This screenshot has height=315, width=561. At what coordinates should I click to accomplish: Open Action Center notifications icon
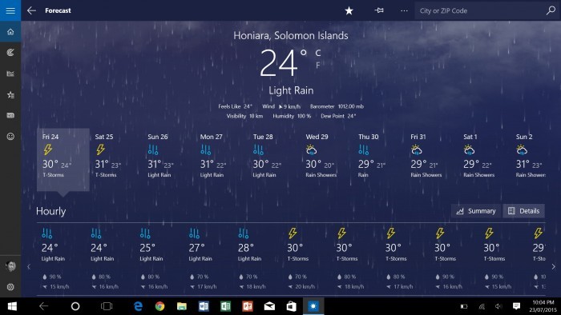pyautogui.click(x=516, y=306)
